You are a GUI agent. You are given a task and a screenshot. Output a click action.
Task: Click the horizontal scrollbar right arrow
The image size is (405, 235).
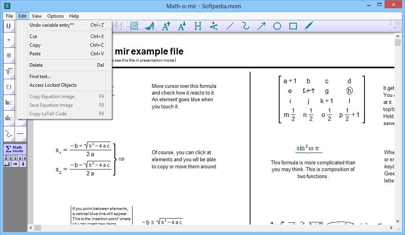pos(391,228)
